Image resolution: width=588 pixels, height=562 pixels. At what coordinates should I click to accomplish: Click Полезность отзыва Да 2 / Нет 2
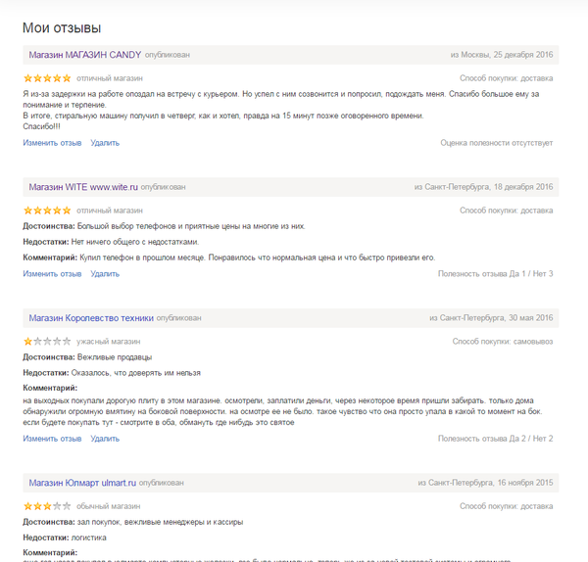tap(495, 439)
